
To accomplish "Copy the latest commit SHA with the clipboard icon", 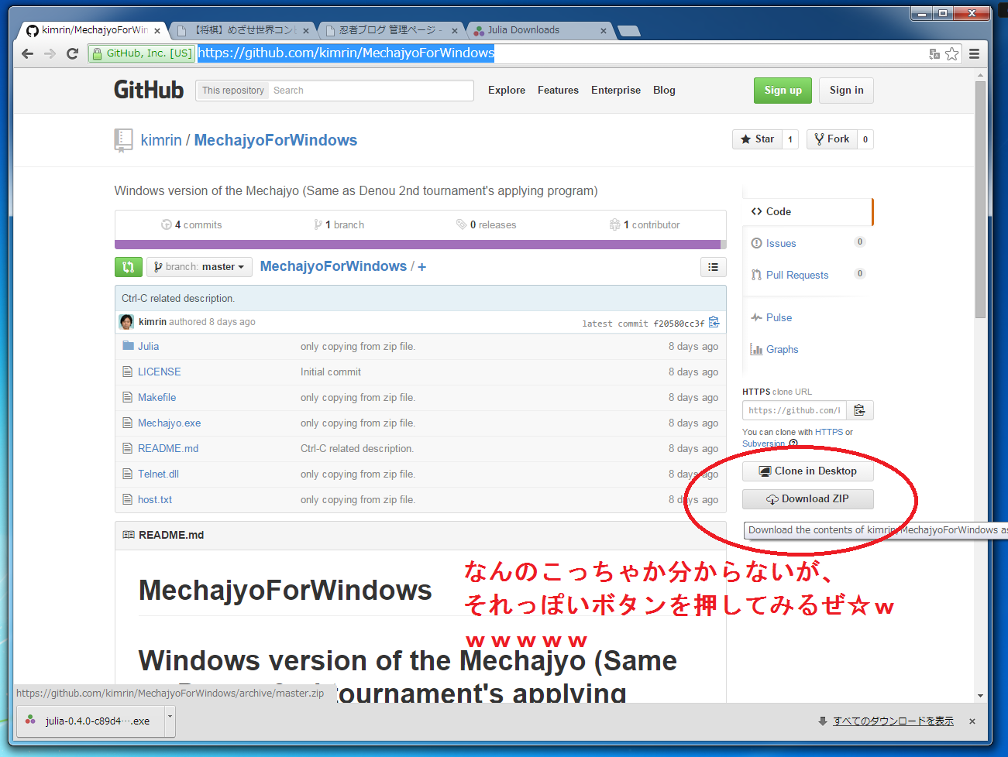I will (x=714, y=322).
